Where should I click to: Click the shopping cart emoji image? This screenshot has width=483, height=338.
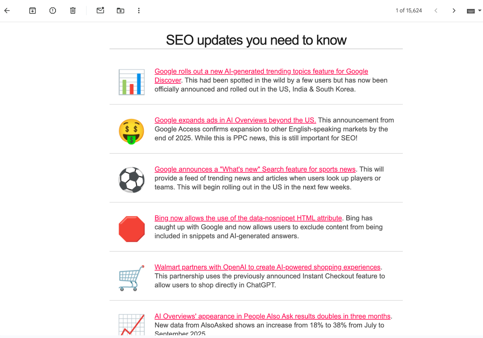coord(132,278)
